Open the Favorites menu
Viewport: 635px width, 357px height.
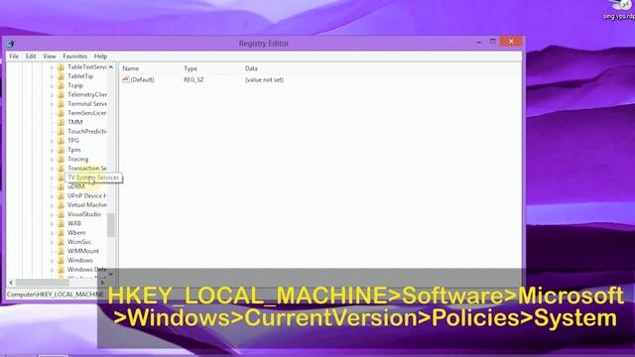(75, 57)
